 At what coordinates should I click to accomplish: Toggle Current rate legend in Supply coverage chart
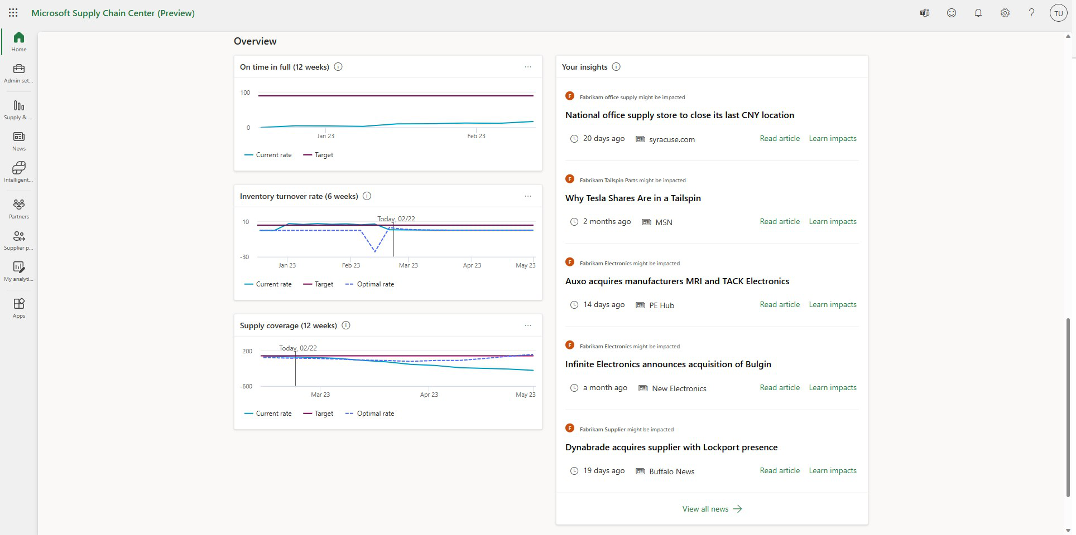[x=268, y=414]
